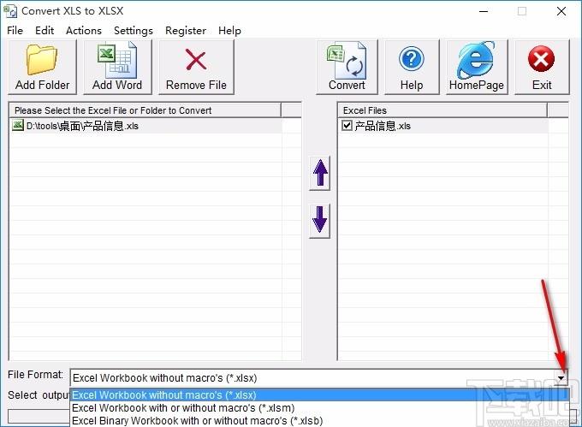Open the Actions menu
The width and height of the screenshot is (582, 427).
pos(84,31)
